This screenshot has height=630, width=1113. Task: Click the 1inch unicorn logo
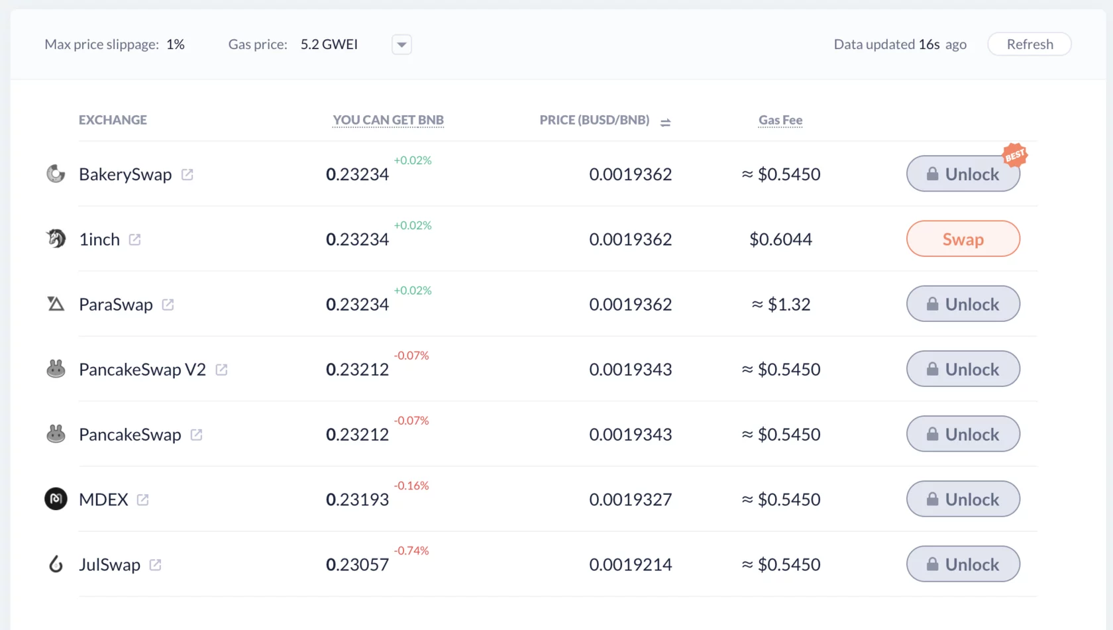56,238
